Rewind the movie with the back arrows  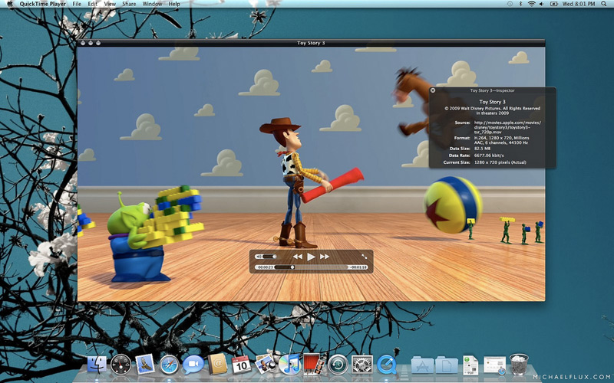298,257
